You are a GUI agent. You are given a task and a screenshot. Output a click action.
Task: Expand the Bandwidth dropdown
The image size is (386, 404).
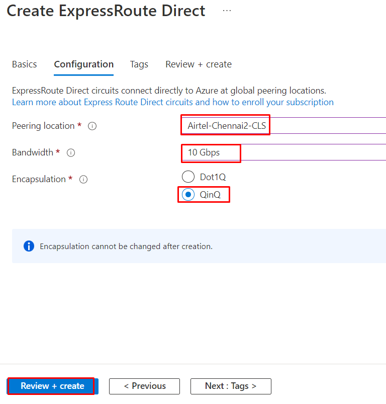coord(281,152)
